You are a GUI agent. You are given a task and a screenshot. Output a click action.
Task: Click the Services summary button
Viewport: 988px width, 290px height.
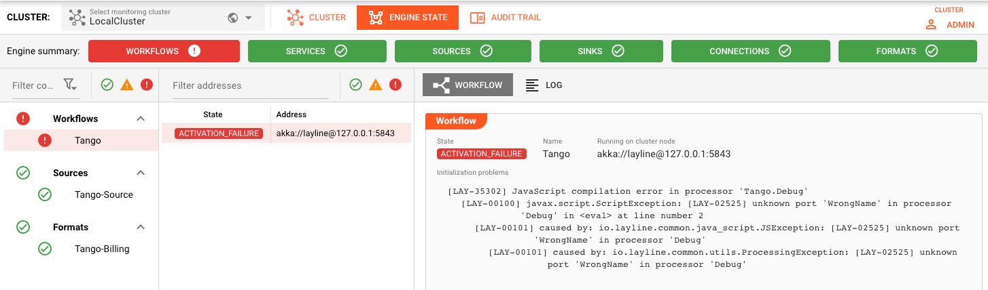pyautogui.click(x=317, y=51)
